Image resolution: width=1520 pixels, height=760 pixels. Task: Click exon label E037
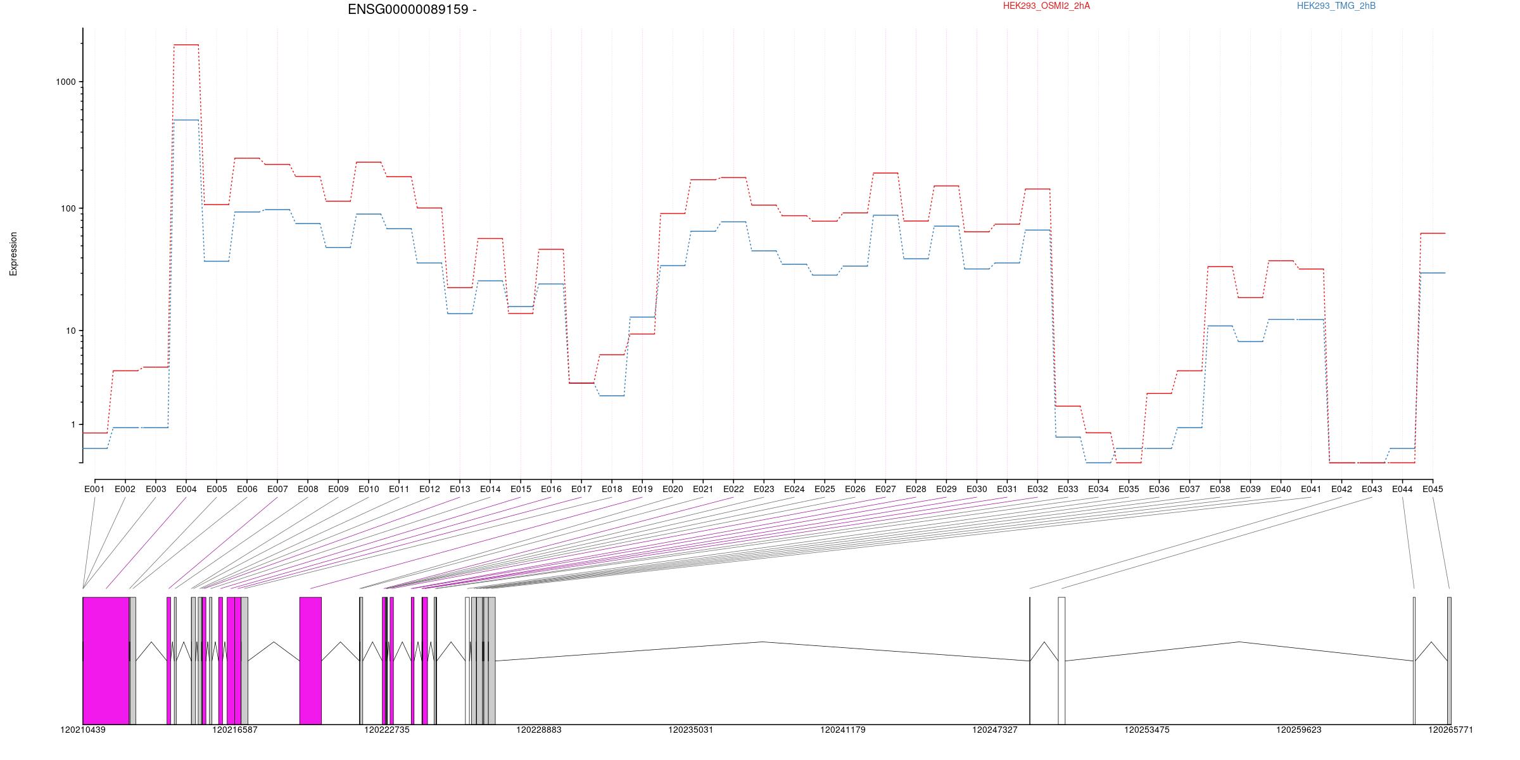coord(1189,489)
